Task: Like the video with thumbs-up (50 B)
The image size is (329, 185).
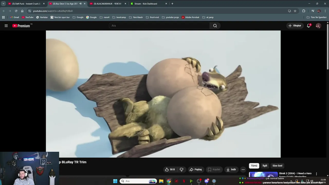Action: [x=170, y=170]
